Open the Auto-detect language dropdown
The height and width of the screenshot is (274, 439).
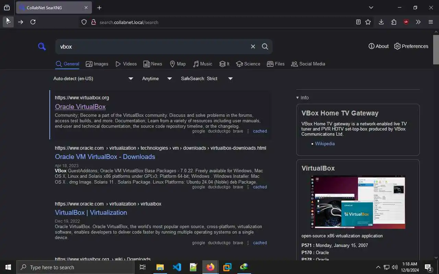[x=93, y=78]
